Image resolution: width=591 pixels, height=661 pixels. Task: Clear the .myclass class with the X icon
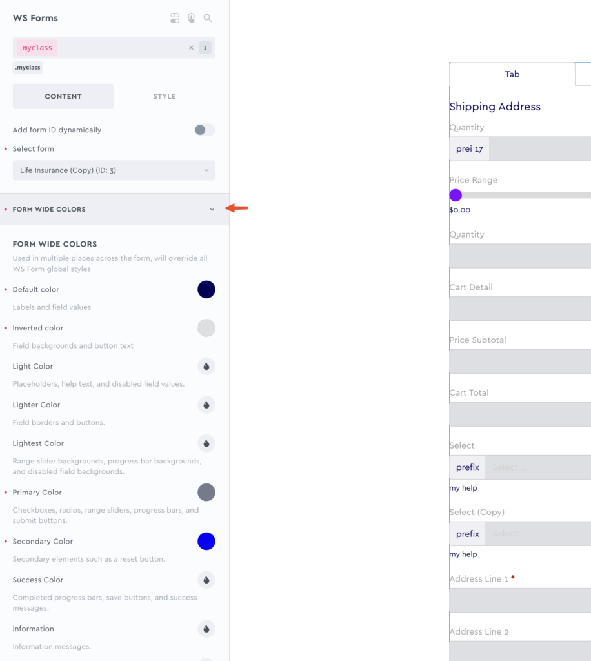point(191,48)
